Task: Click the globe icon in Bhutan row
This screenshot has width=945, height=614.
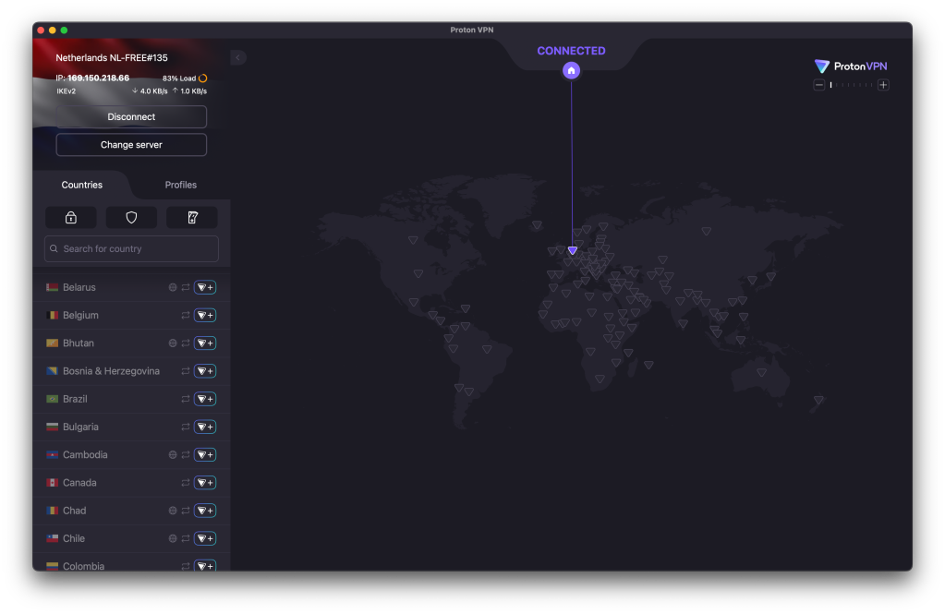Action: click(173, 343)
